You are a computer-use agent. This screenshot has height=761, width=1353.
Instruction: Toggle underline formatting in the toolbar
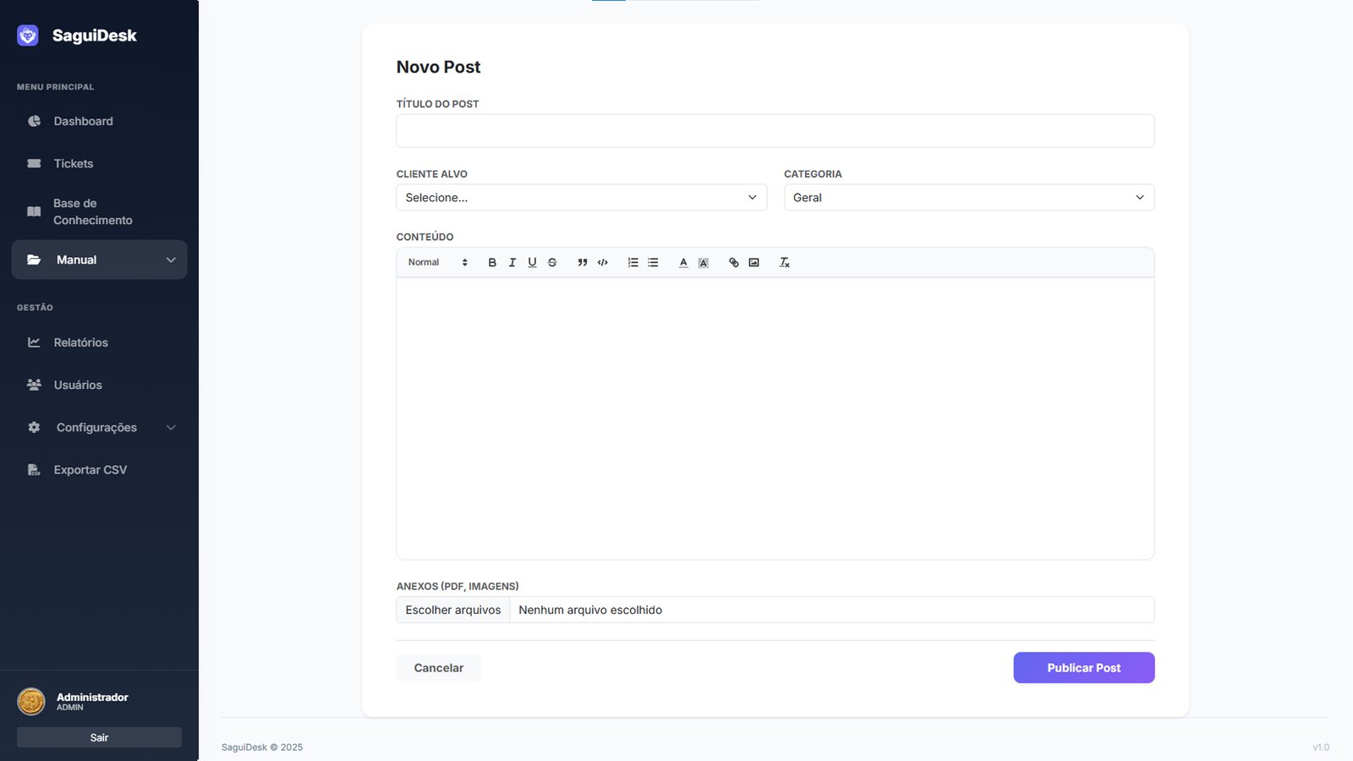532,263
